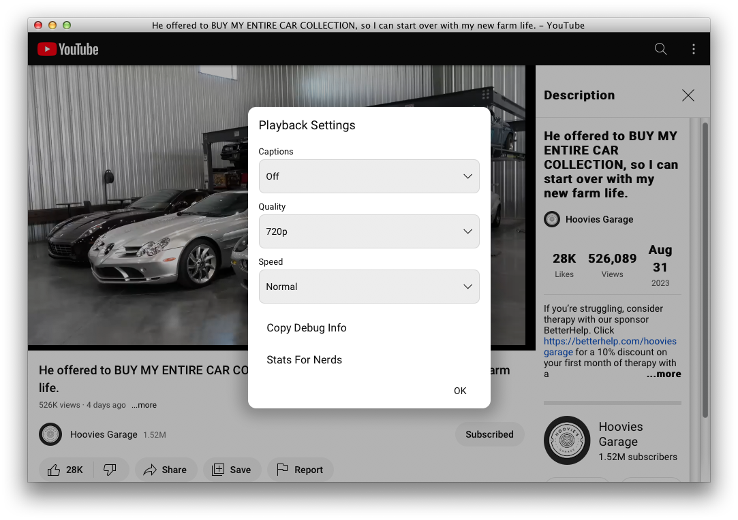Open the betterhelp.com sponsor link
The width and height of the screenshot is (738, 520).
click(609, 341)
